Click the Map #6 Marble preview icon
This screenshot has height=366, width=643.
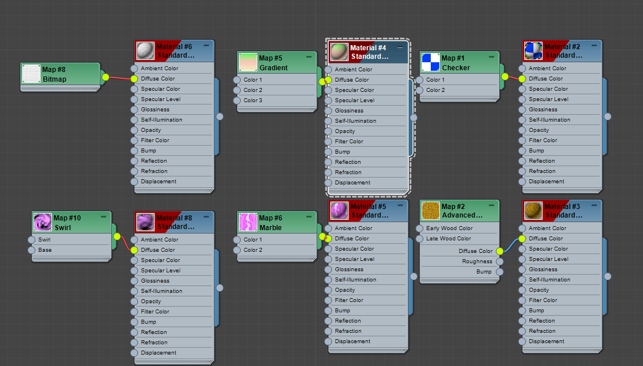(248, 222)
